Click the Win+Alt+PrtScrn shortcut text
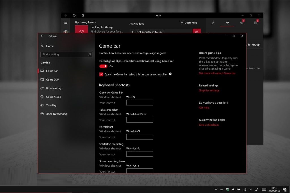Image resolution: width=290 pixels, height=193 pixels. [136, 114]
